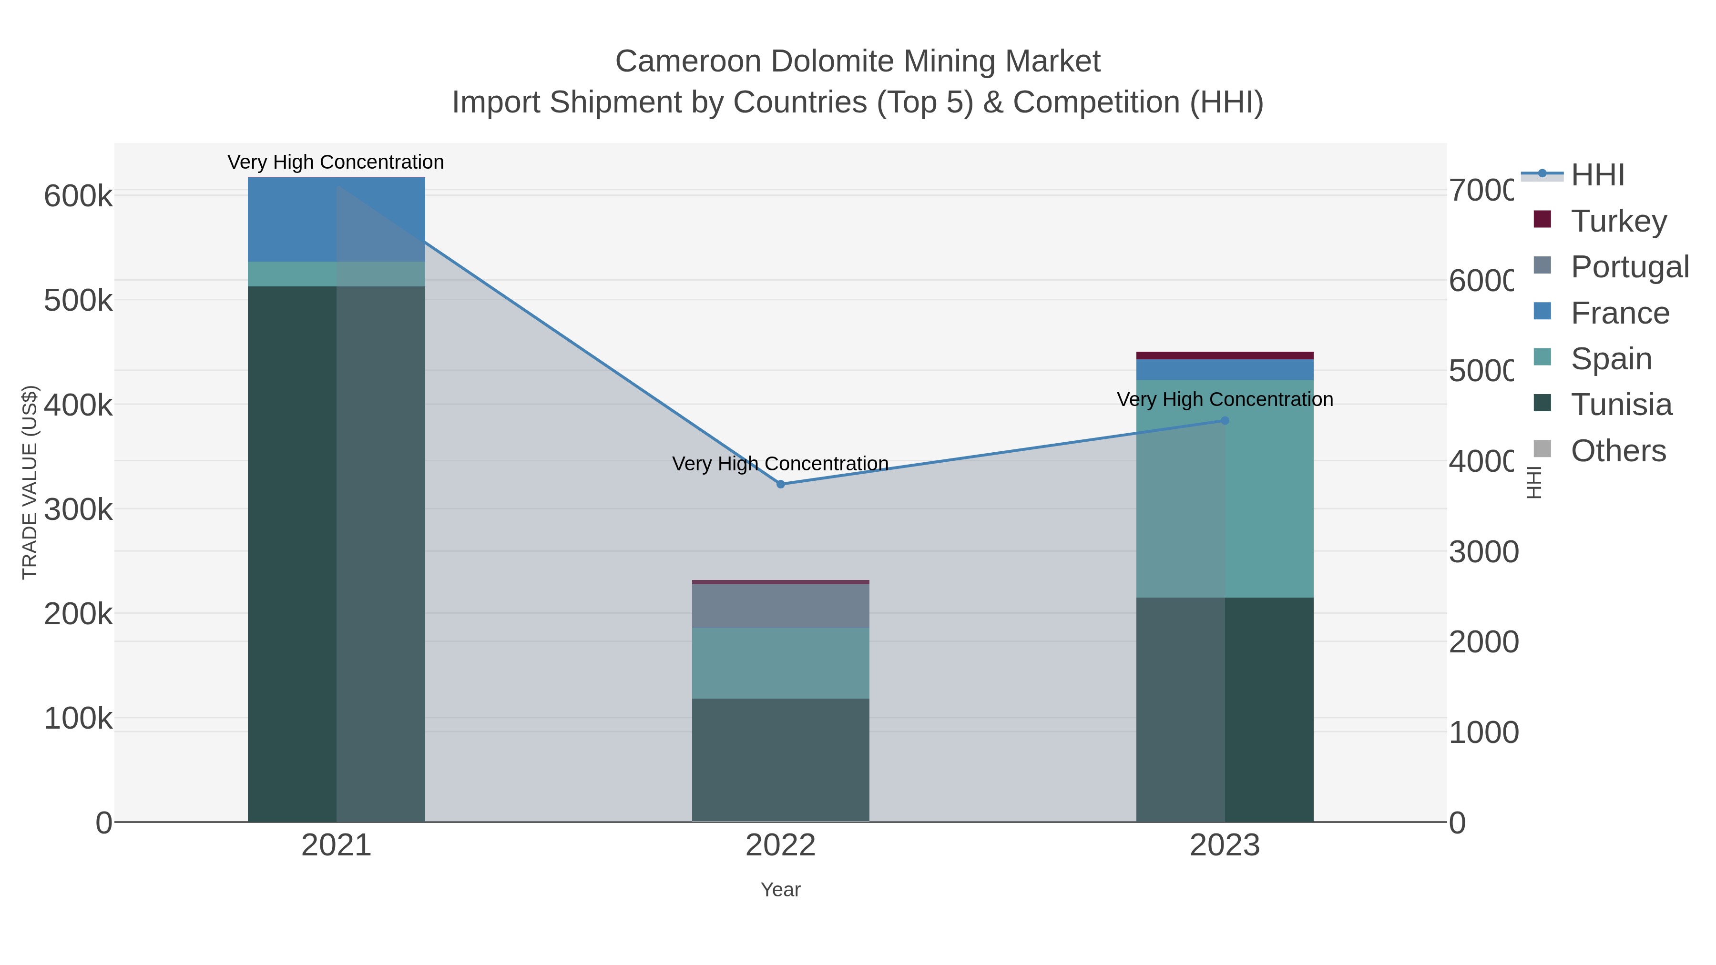This screenshot has height=965, width=1716.
Task: Click the 2000 right axis tick label
Action: [x=1483, y=642]
